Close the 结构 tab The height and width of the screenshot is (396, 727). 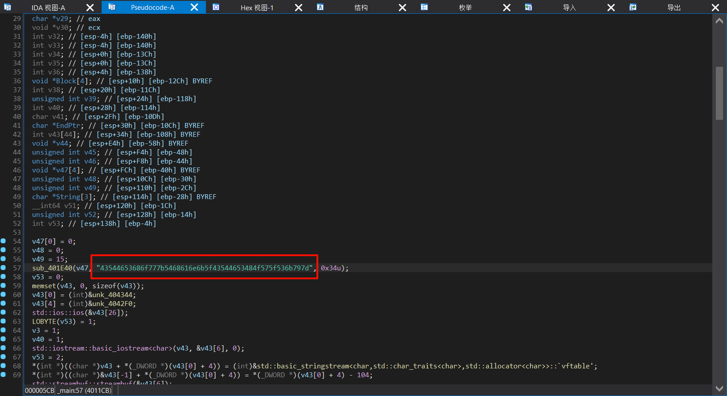point(403,8)
